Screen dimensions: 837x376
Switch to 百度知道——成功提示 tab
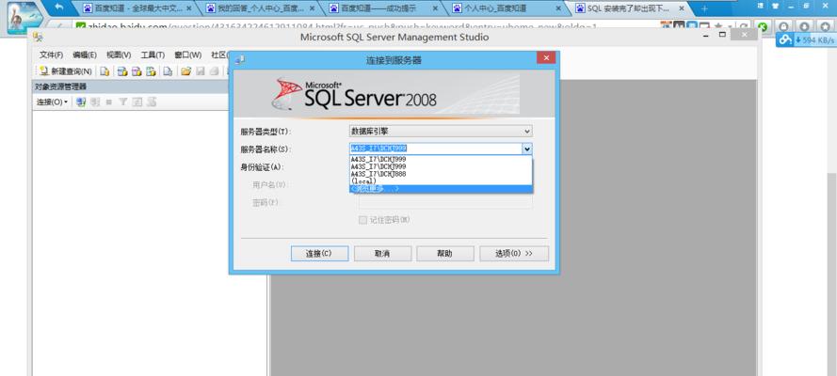(x=385, y=8)
